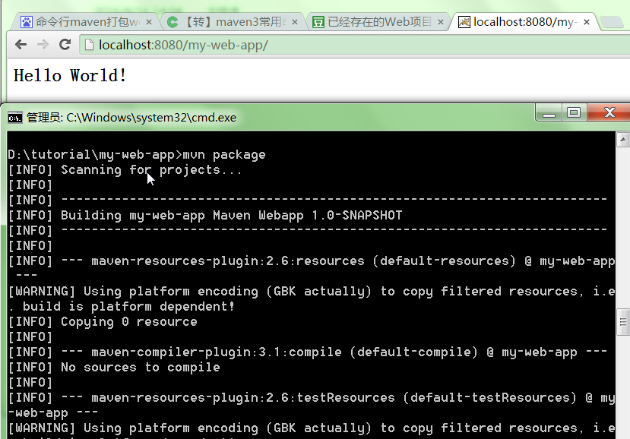The height and width of the screenshot is (439, 630).
Task: Click the browser Back arrow button
Action: tap(21, 45)
